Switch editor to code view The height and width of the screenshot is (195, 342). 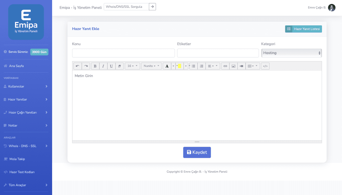(x=265, y=66)
